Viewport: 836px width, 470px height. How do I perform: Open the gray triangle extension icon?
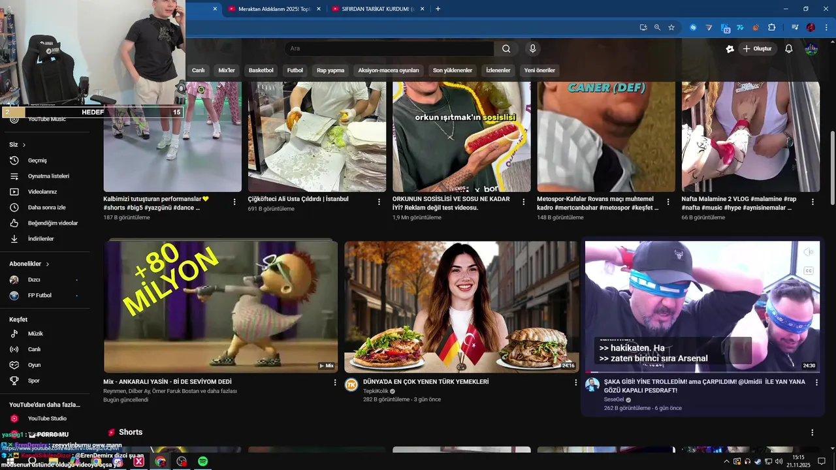[x=709, y=27]
